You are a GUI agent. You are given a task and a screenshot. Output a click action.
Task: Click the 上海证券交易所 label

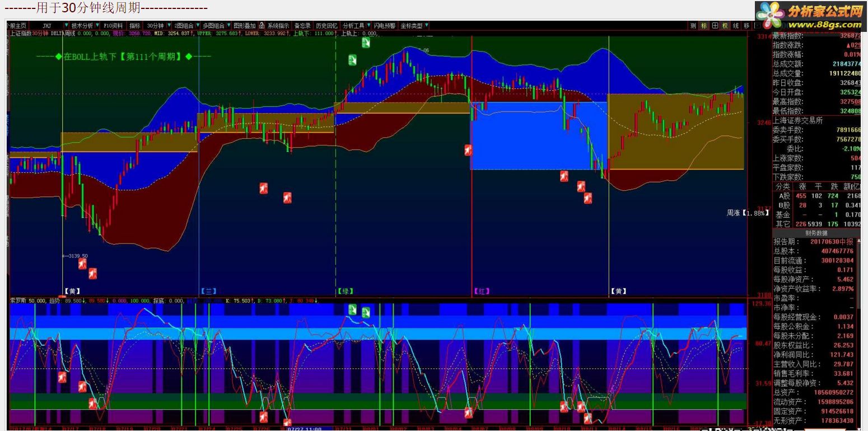pyautogui.click(x=797, y=120)
